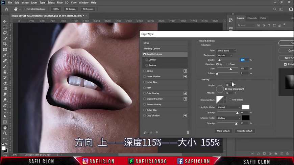
Task: Click the white Highlight Mode color swatch
Action: click(x=246, y=107)
